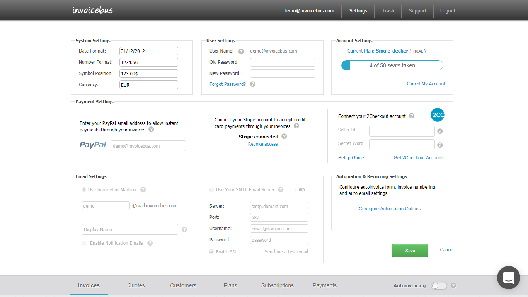Click the 2CO logo icon
Image resolution: width=528 pixels, height=297 pixels.
[437, 115]
